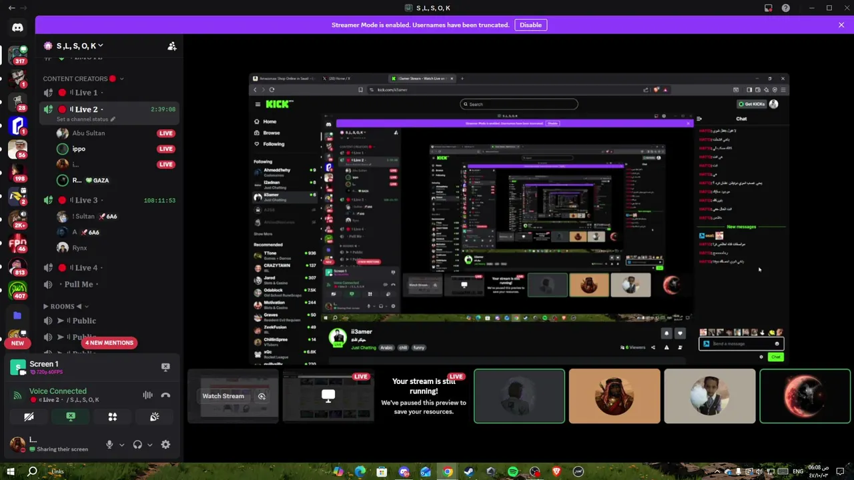
Task: Open microphone input options chevron
Action: (121, 445)
